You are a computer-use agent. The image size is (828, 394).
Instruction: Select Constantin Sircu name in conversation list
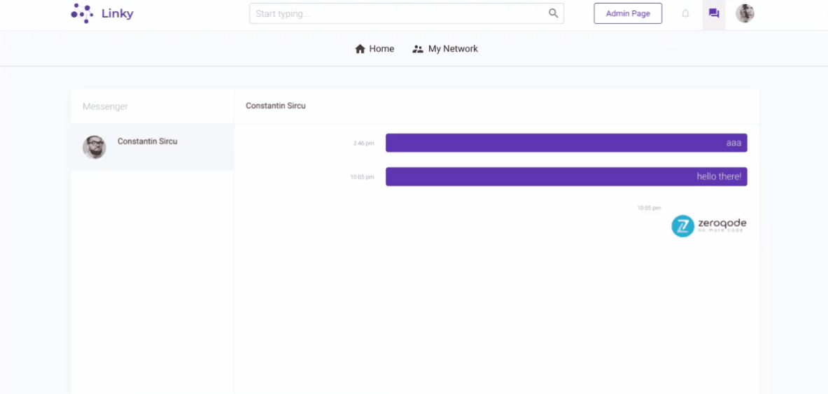click(147, 141)
